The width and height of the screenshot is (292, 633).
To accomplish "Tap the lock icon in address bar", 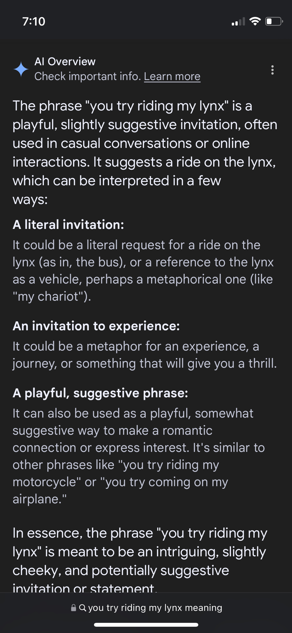I will point(73,608).
